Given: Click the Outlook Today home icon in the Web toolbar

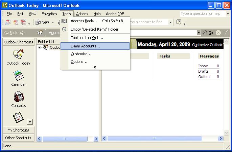Looking at the screenshot, I should [40, 32].
